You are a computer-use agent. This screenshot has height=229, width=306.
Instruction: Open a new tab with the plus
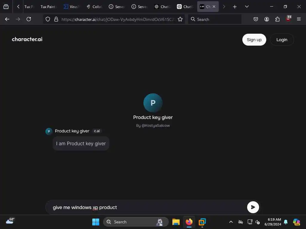[x=235, y=7]
